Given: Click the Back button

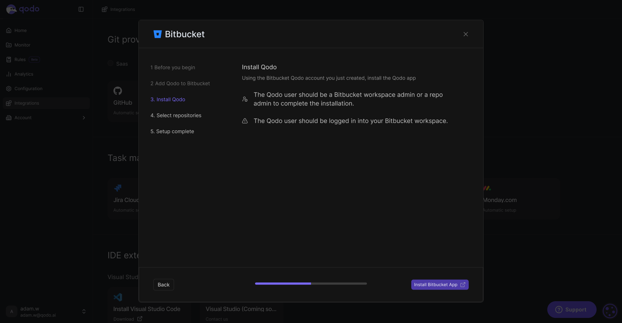Looking at the screenshot, I should coord(163,285).
